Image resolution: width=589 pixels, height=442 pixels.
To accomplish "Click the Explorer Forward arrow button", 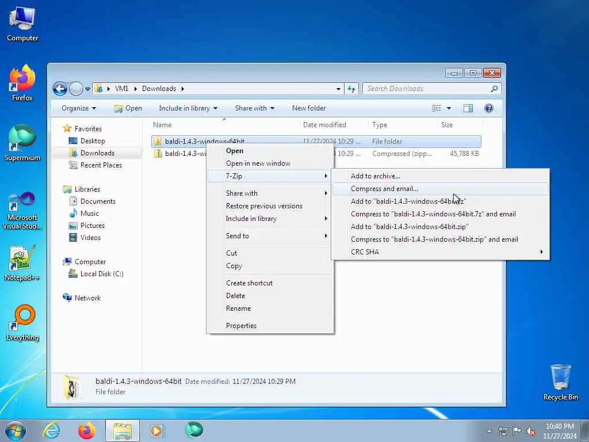I will (76, 89).
